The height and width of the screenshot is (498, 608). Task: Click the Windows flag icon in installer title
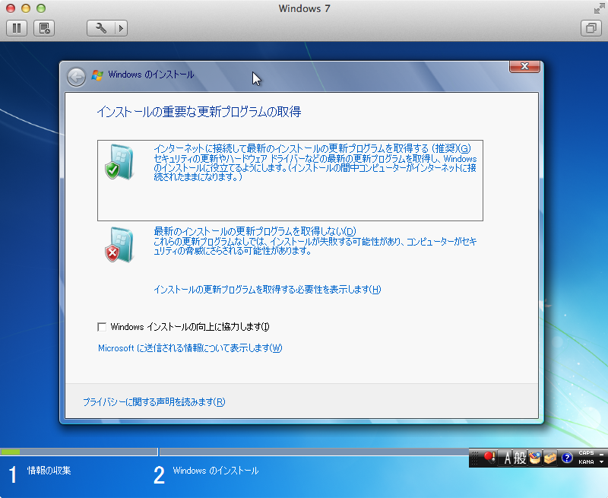(97, 75)
